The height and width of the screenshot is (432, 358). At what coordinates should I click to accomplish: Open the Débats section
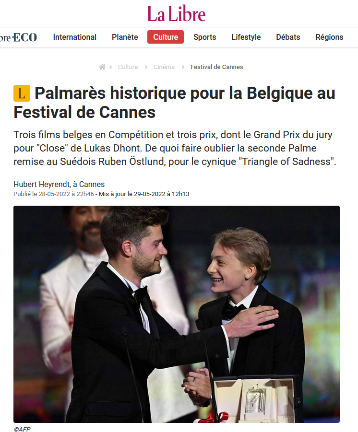point(288,37)
